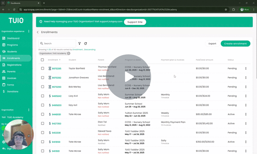This screenshot has height=154, width=257.
Task: Click the help icon in green banner
Action: [x=41, y=21]
